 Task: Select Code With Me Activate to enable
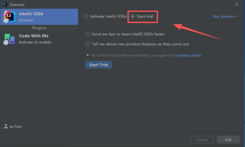point(39,39)
